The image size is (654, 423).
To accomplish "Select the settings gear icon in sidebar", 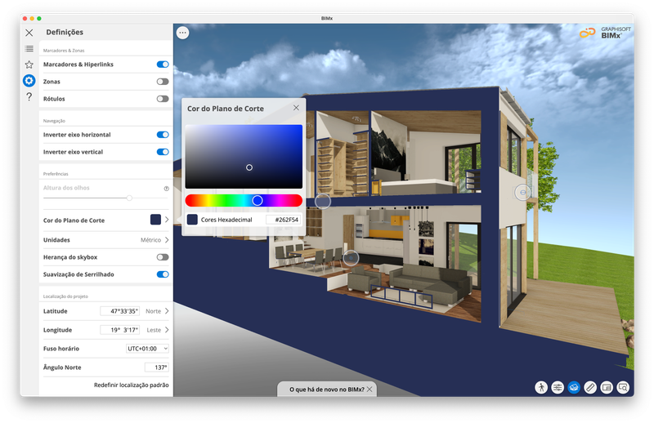I will pos(29,80).
